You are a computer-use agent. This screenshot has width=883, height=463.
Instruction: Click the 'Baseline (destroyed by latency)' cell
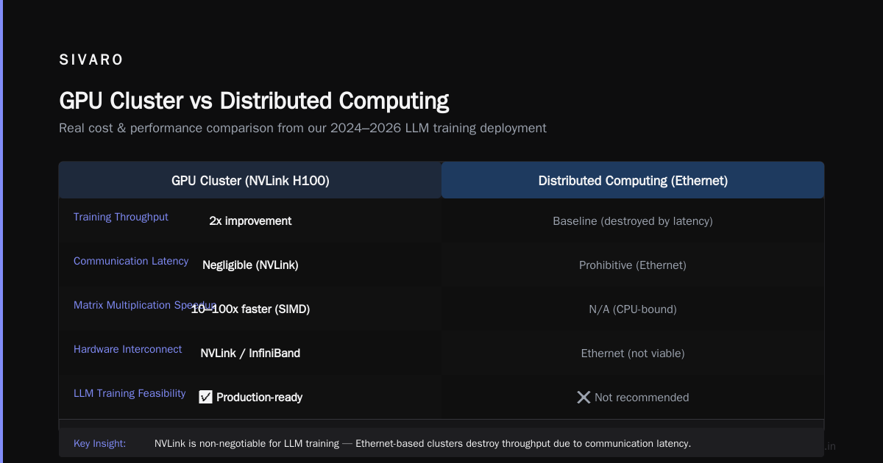[x=633, y=220]
